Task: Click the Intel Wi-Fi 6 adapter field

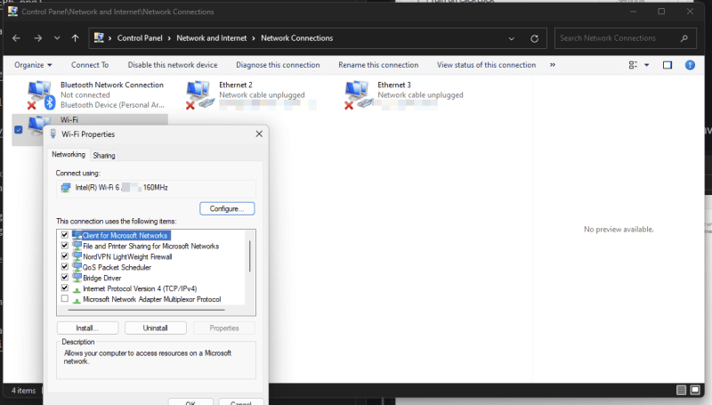Action: (156, 188)
